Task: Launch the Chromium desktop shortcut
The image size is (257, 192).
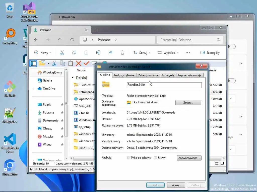Action: click(10, 167)
